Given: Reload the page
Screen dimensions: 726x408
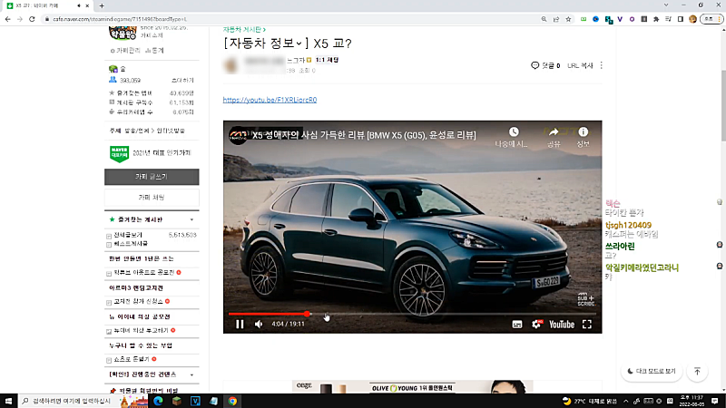Looking at the screenshot, I should coord(32,19).
